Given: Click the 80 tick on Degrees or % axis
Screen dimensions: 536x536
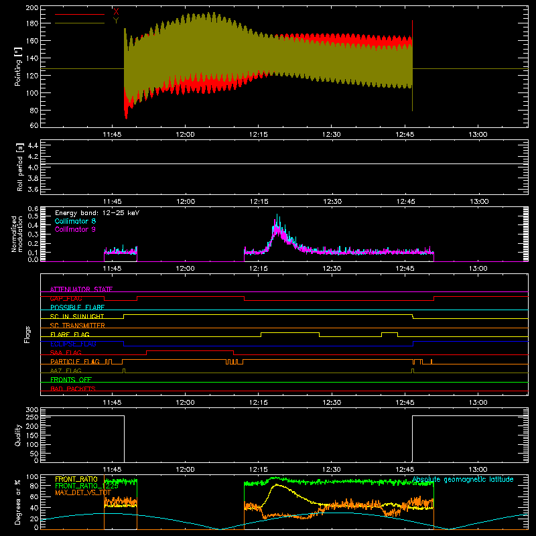Looking at the screenshot, I should pos(35,486).
